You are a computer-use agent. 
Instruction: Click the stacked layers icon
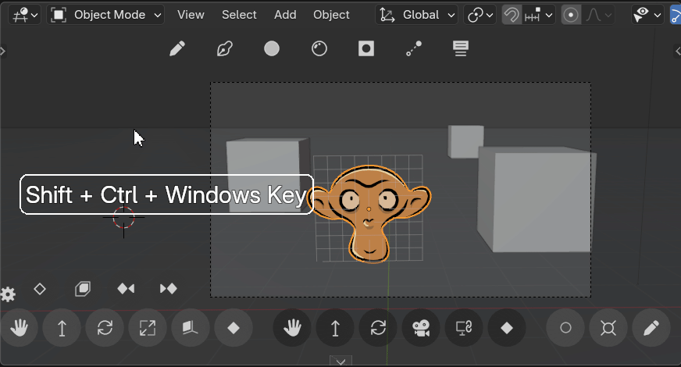(83, 289)
